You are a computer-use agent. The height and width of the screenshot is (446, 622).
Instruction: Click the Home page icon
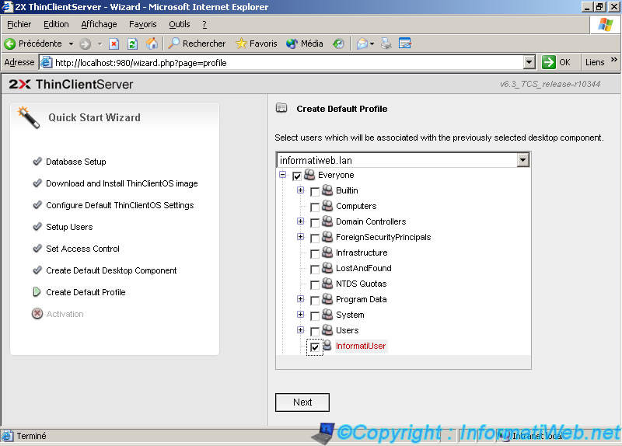tap(151, 44)
